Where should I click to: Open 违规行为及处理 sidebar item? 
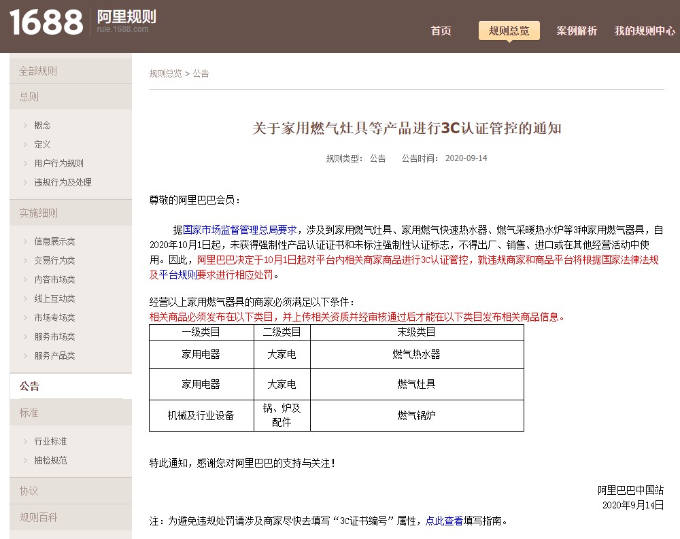click(x=63, y=183)
